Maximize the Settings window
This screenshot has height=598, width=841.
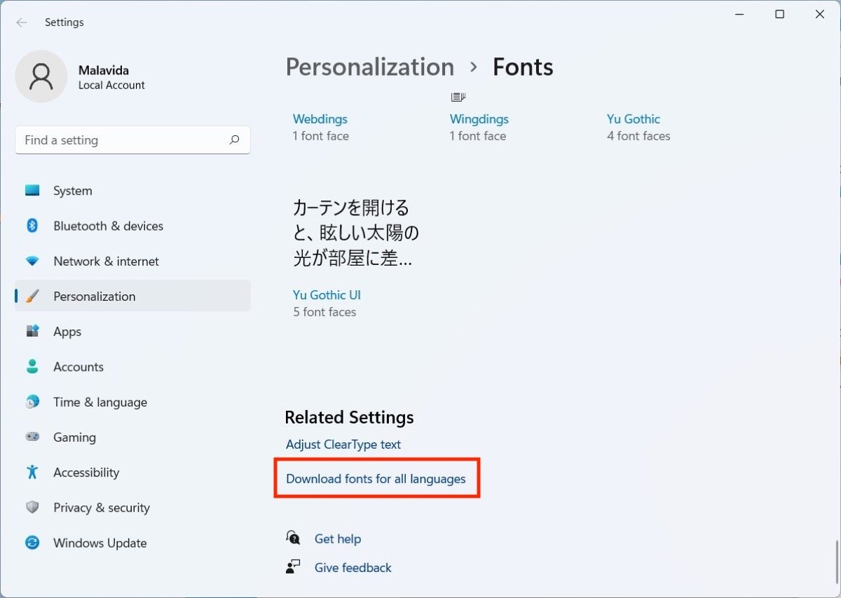point(779,14)
